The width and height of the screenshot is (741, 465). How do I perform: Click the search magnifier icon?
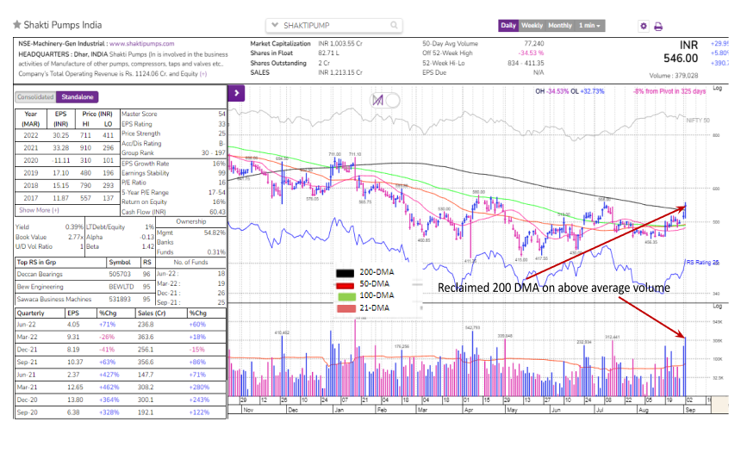tap(394, 25)
